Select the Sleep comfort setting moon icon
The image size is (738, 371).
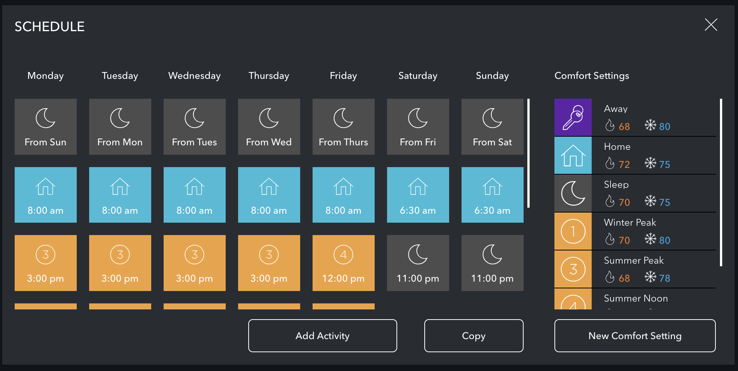(573, 193)
